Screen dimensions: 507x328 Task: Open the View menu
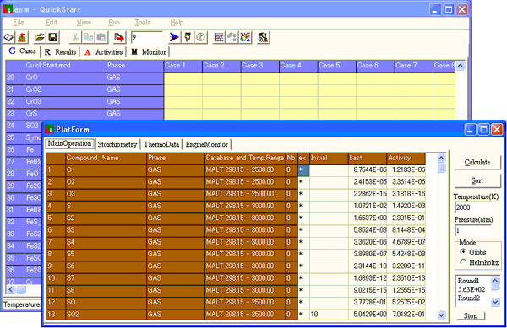pos(84,23)
